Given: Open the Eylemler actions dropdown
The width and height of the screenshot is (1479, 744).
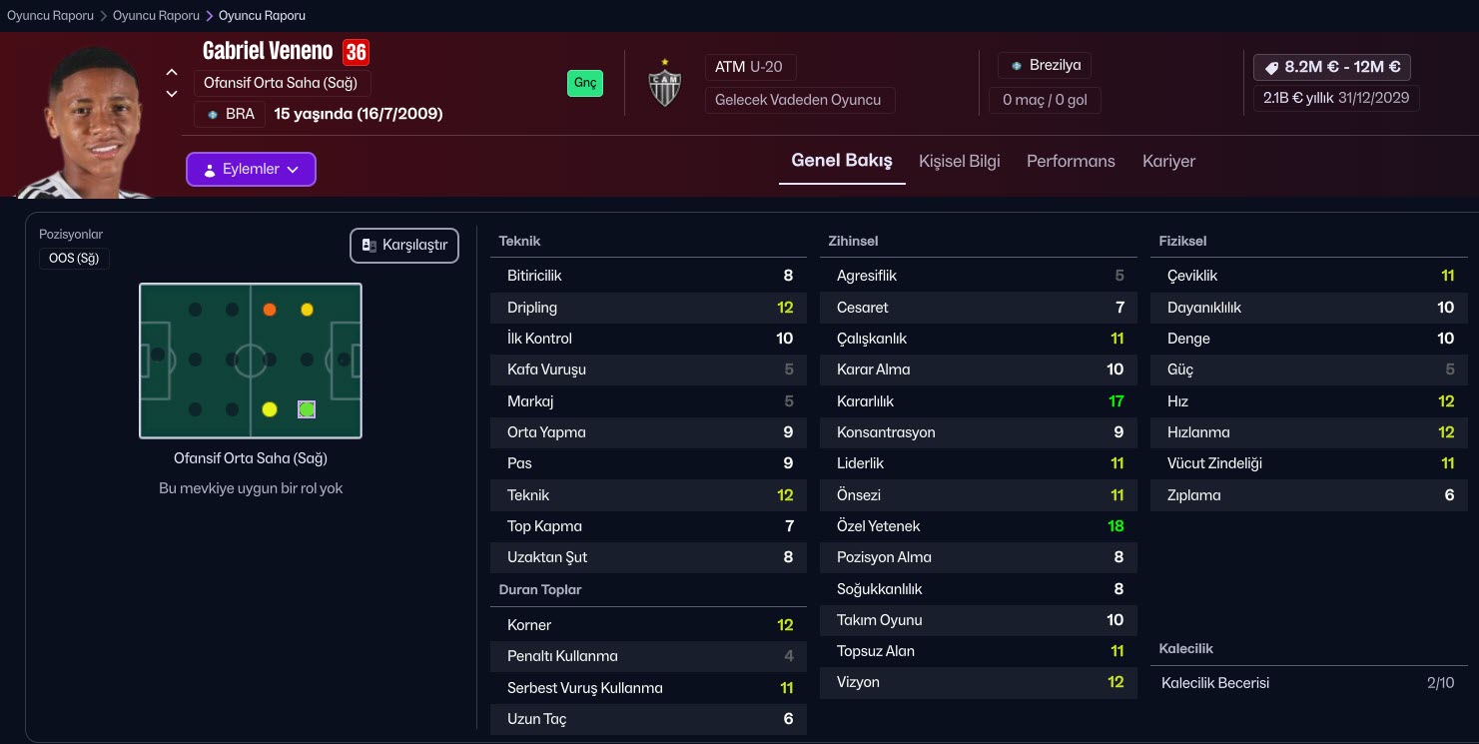Looking at the screenshot, I should pyautogui.click(x=251, y=170).
